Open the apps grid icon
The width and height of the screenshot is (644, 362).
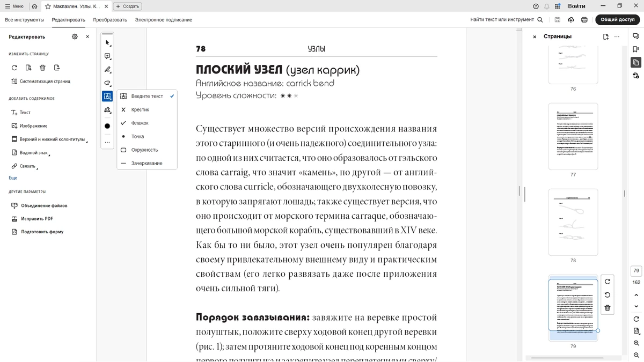558,6
